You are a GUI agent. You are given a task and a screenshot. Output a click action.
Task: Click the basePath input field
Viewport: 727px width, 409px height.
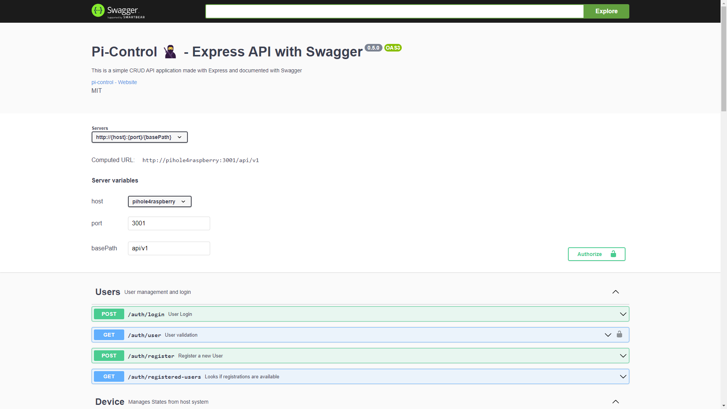coord(169,248)
